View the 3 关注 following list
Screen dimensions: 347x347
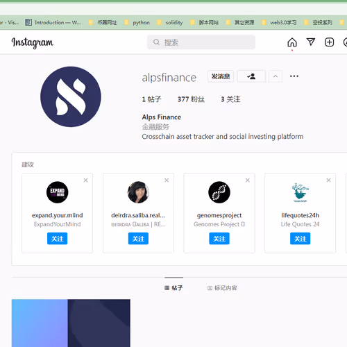pyautogui.click(x=230, y=99)
